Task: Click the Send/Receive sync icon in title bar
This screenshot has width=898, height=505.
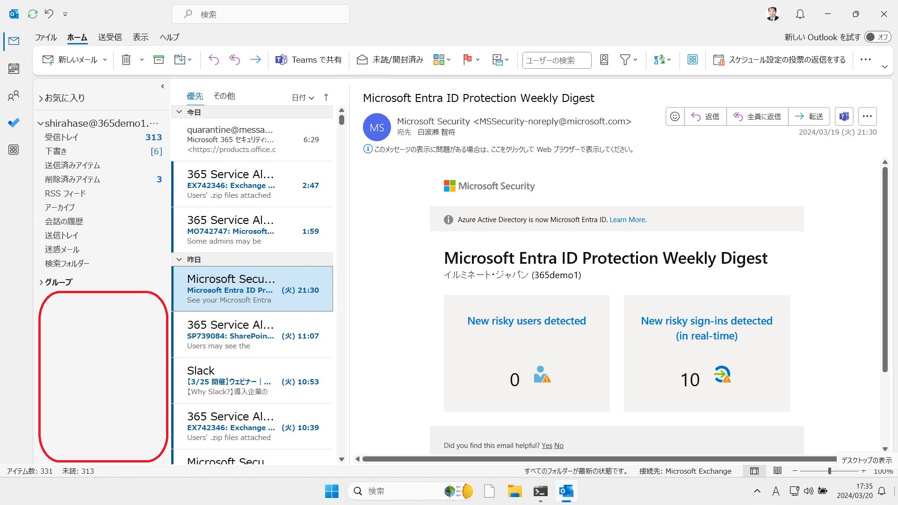Action: coord(33,14)
